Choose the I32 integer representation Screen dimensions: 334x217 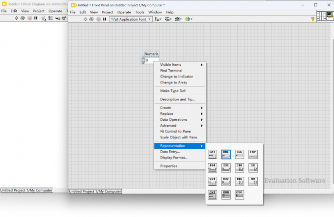(226, 168)
